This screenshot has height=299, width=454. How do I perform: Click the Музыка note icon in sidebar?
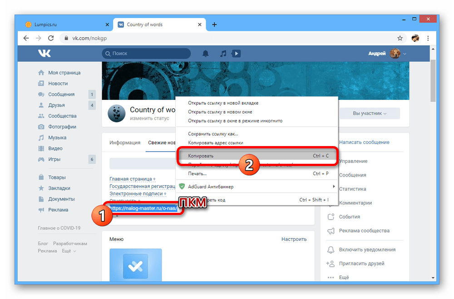[41, 137]
